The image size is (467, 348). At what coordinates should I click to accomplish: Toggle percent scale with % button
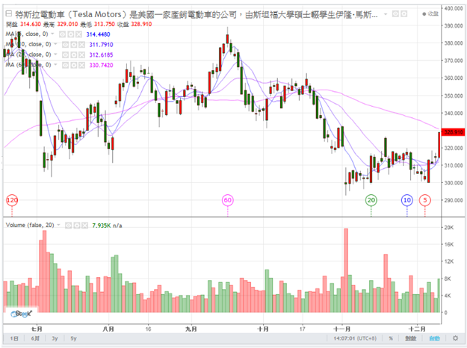coord(391,338)
